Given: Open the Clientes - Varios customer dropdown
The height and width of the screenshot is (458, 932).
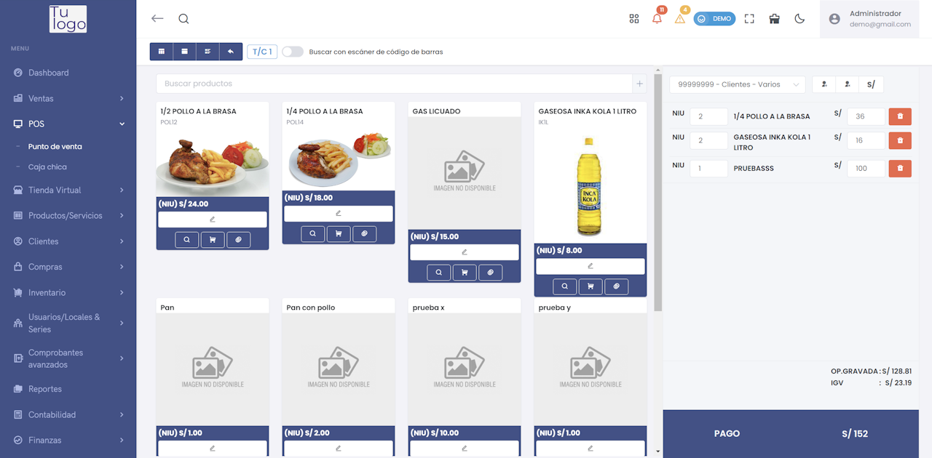Looking at the screenshot, I should coord(737,84).
